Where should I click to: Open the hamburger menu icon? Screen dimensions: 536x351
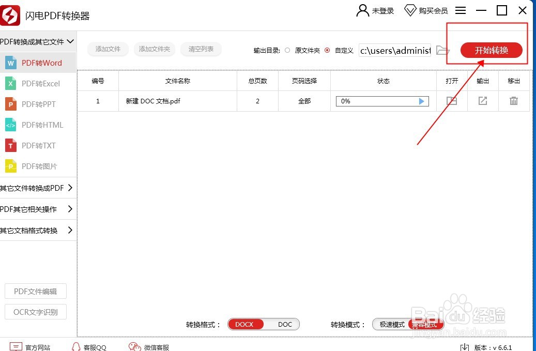point(461,10)
